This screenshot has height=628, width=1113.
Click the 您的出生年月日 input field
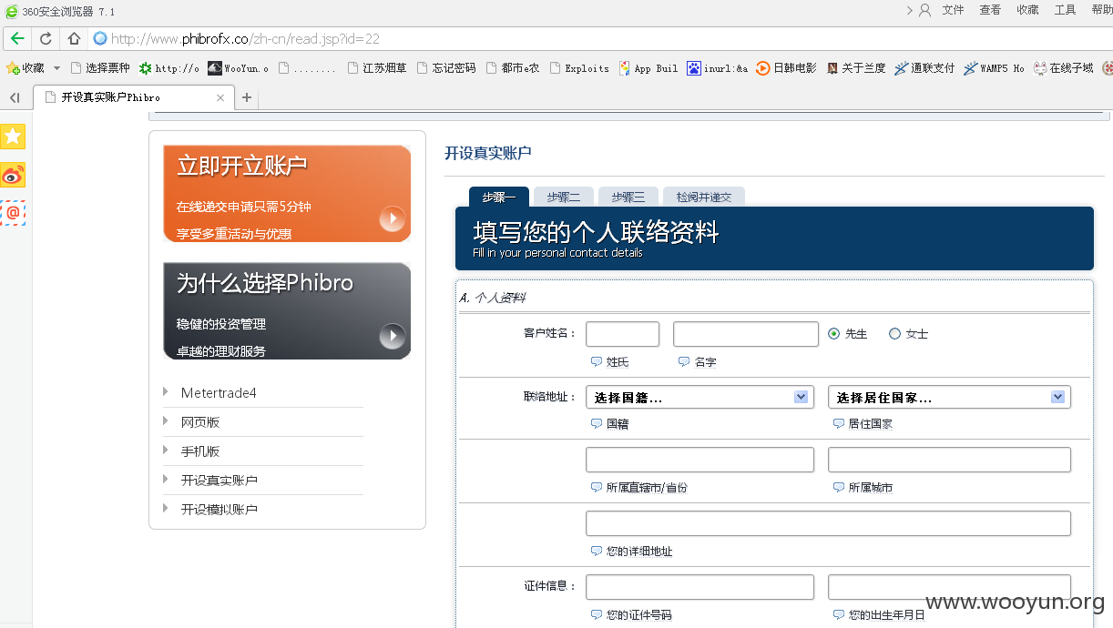point(949,587)
